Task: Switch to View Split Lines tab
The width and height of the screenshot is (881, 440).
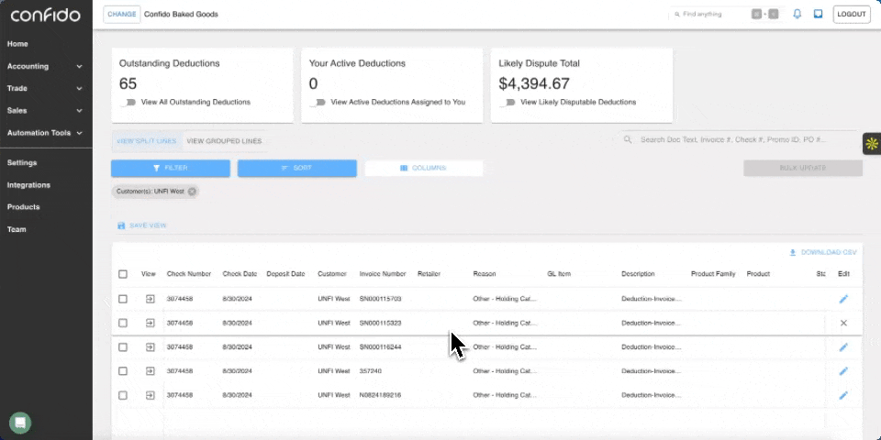Action: [x=147, y=141]
